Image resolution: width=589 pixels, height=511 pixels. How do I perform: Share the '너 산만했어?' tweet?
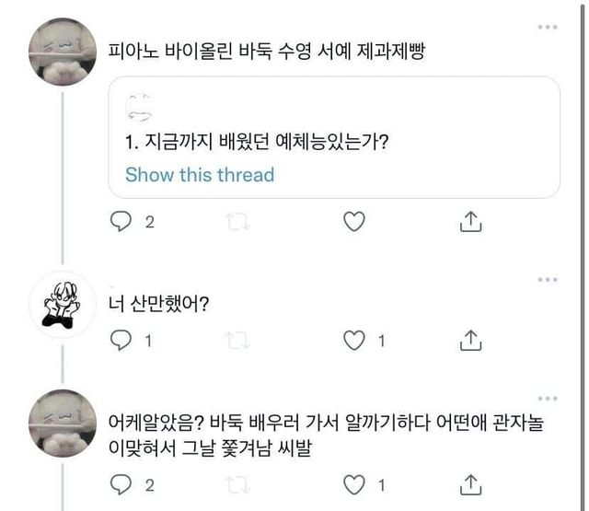coord(470,341)
